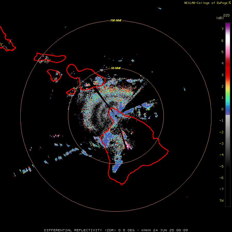Viewport: 232px width, 232px height.
Task: Click the 3 tick label on color scale
Action: [222, 75]
